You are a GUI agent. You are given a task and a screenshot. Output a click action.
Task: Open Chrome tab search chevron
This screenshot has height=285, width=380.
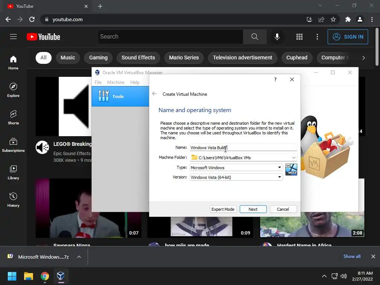coord(320,5)
